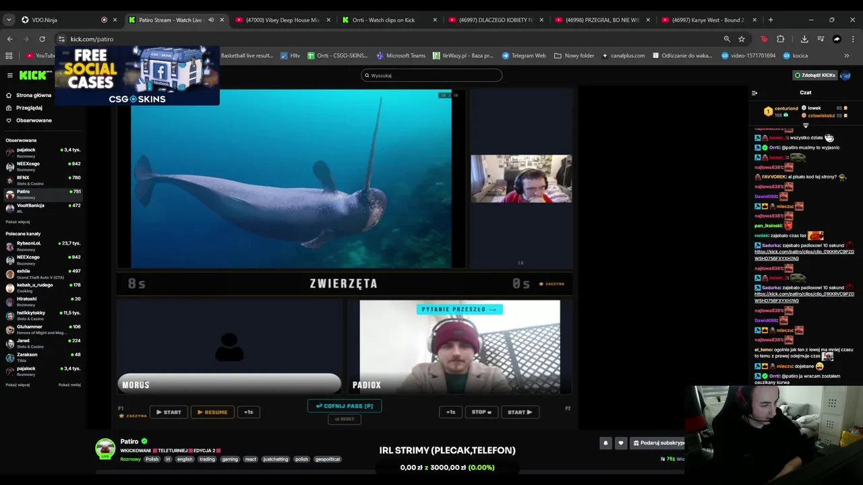863x485 pixels.
Task: Click the Wyszukaj search field
Action: (431, 75)
